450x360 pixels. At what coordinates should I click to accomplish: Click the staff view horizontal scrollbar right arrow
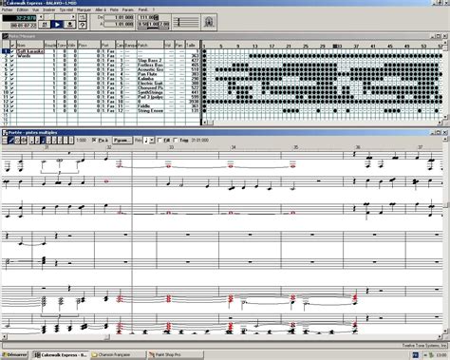(440, 337)
